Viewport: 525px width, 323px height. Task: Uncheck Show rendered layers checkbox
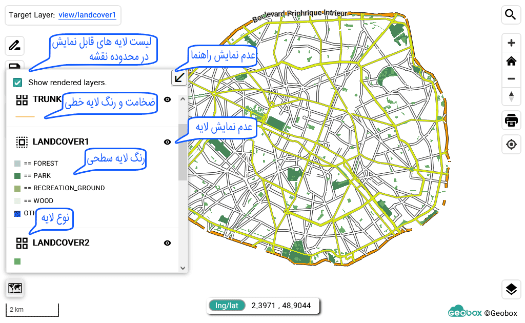pyautogui.click(x=17, y=82)
